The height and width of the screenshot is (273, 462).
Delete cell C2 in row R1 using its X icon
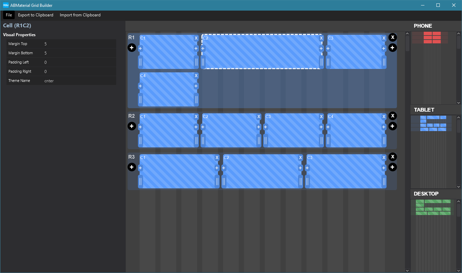point(321,38)
